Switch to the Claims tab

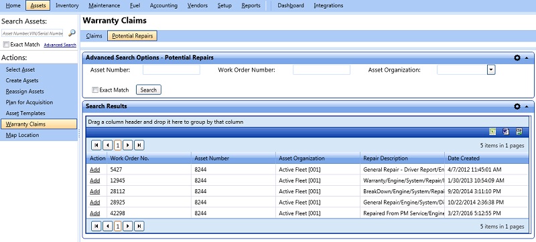coord(94,36)
